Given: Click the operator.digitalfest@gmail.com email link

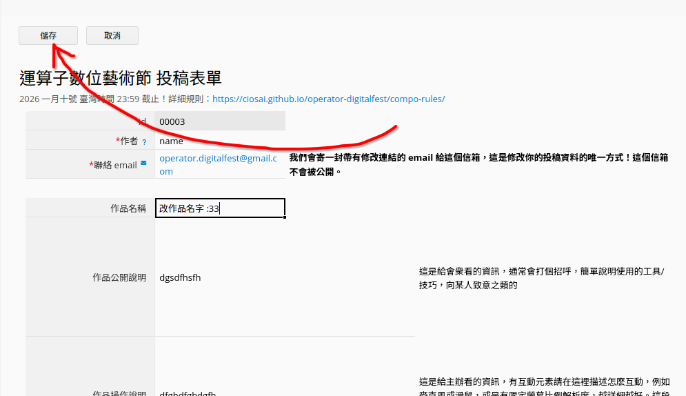Looking at the screenshot, I should [x=219, y=164].
